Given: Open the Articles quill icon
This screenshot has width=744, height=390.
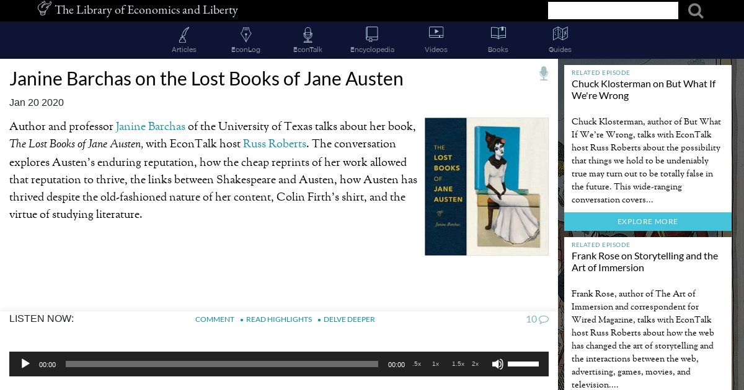Looking at the screenshot, I should pyautogui.click(x=184, y=34).
